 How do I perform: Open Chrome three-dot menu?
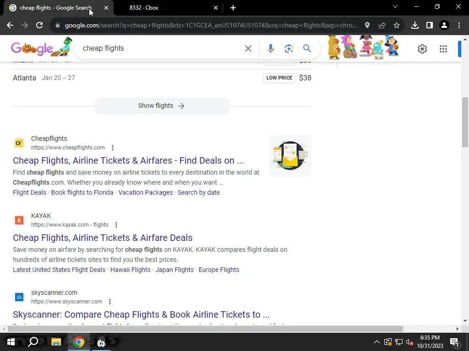point(459,26)
